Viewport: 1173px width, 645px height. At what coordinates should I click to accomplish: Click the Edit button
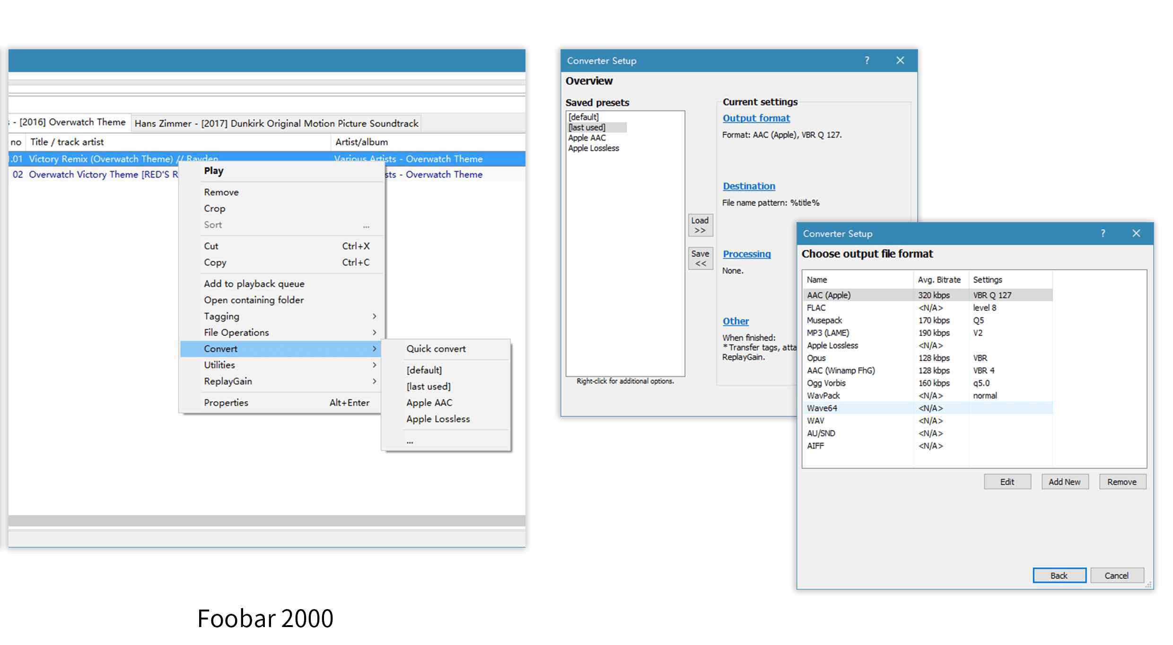tap(1007, 482)
